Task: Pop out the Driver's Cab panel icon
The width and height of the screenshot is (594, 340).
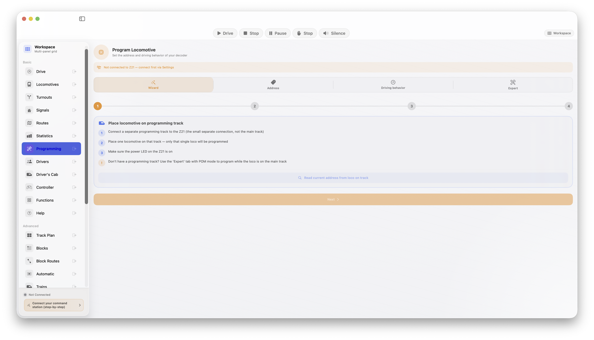Action: pos(74,175)
